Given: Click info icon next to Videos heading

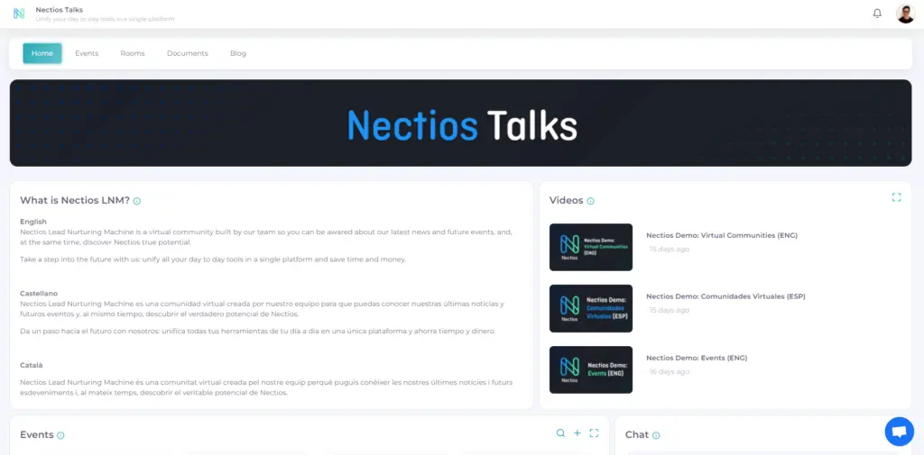Looking at the screenshot, I should (590, 201).
